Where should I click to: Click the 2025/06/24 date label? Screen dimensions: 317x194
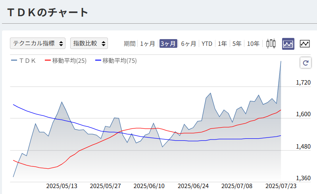[x=193, y=186]
